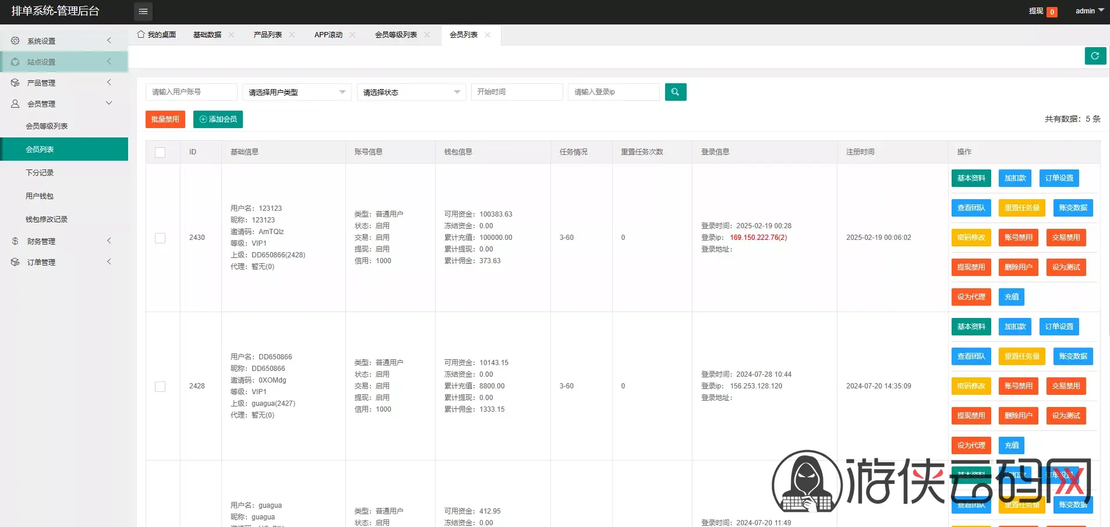
Task: Open the 请选择状态 dropdown
Action: click(411, 92)
